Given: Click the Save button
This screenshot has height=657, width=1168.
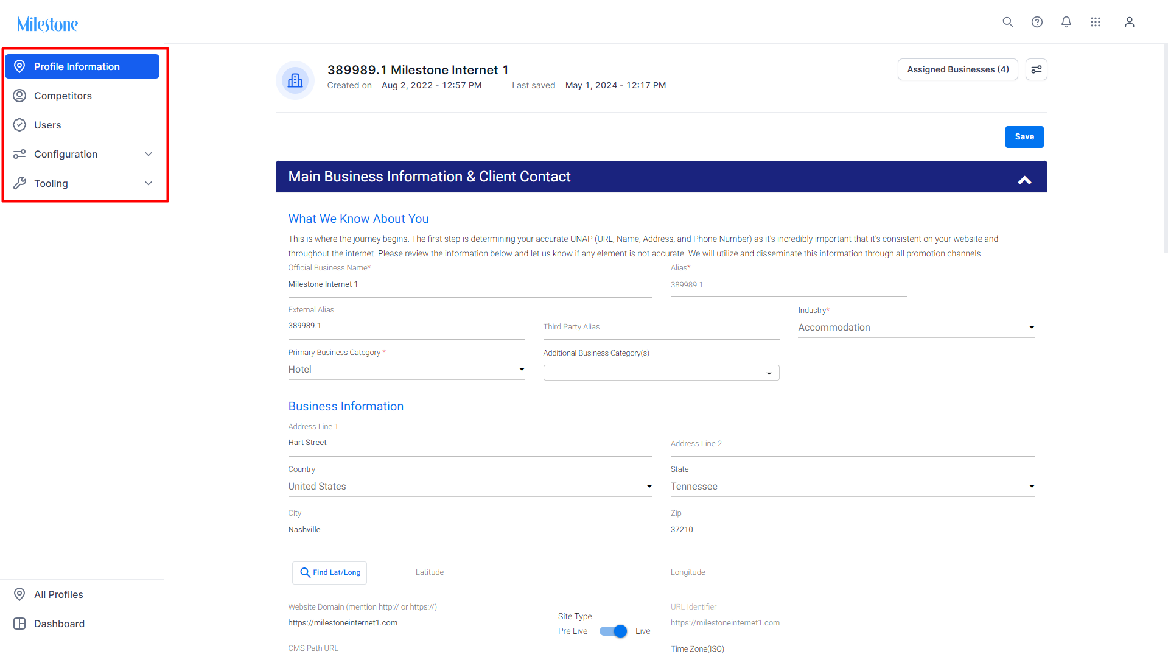Looking at the screenshot, I should coord(1024,137).
